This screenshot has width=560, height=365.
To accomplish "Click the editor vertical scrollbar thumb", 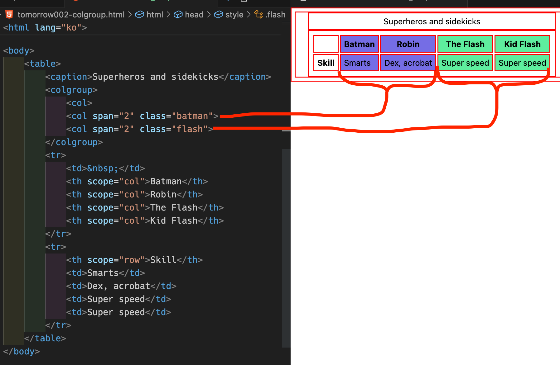I will pyautogui.click(x=286, y=248).
